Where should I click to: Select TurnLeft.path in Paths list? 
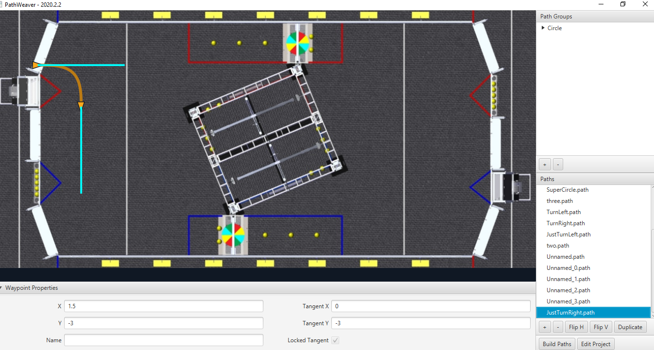click(x=593, y=212)
